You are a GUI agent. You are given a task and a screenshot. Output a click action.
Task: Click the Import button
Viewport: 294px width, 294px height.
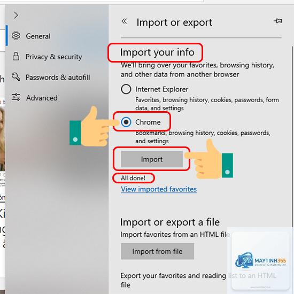(152, 159)
